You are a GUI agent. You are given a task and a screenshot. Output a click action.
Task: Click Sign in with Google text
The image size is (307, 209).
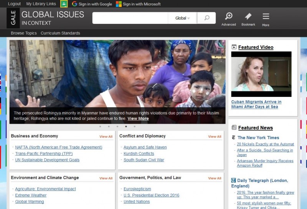click(x=95, y=4)
